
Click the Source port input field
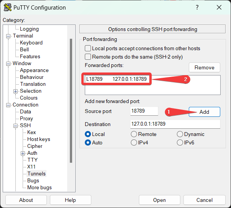click(x=144, y=111)
